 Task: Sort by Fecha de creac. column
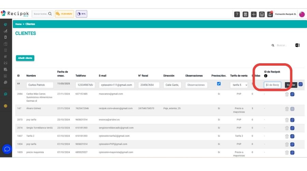click(x=63, y=74)
